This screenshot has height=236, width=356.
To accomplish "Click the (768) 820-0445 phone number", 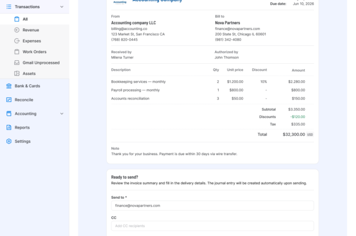I will pyautogui.click(x=124, y=40).
